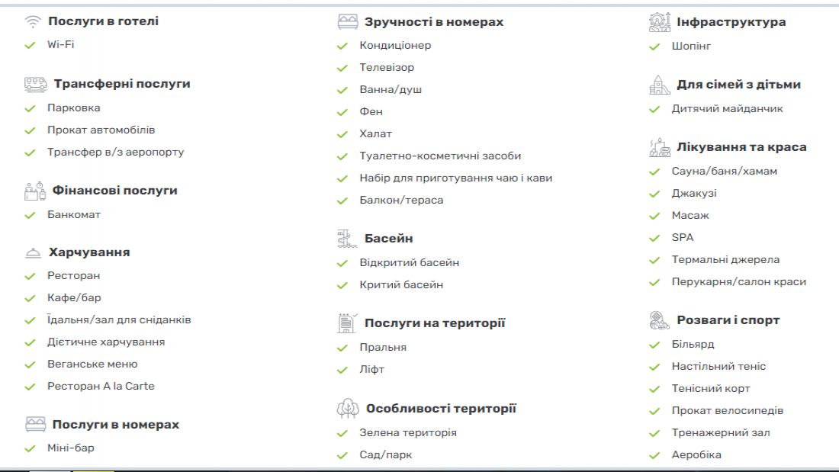Viewport: 839px width, 472px height.
Task: Click the bus icon beside Трансферні послуги
Action: 35,84
